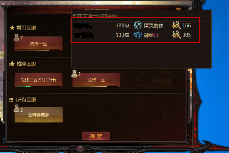Screen dimensions: 229x153
Task: Select the level 133 御剑师 character row
Action: pyautogui.click(x=135, y=35)
